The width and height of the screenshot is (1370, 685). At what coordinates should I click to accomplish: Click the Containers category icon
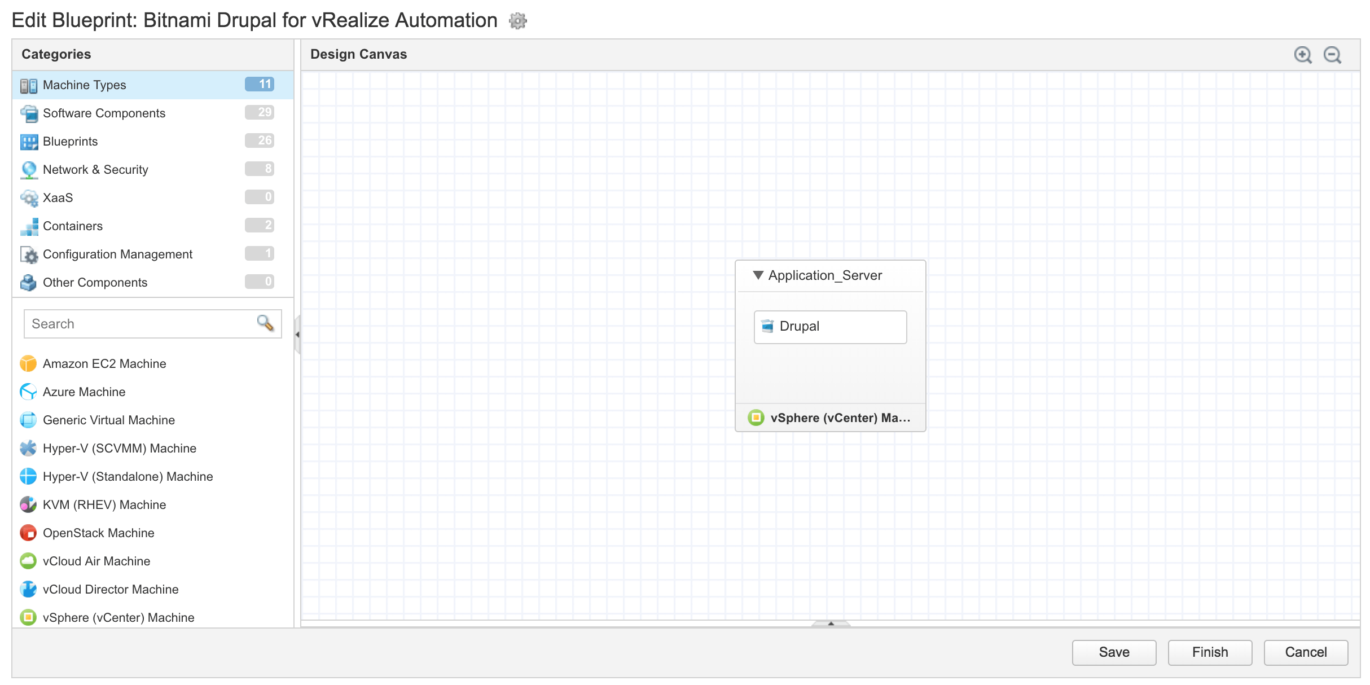tap(29, 226)
